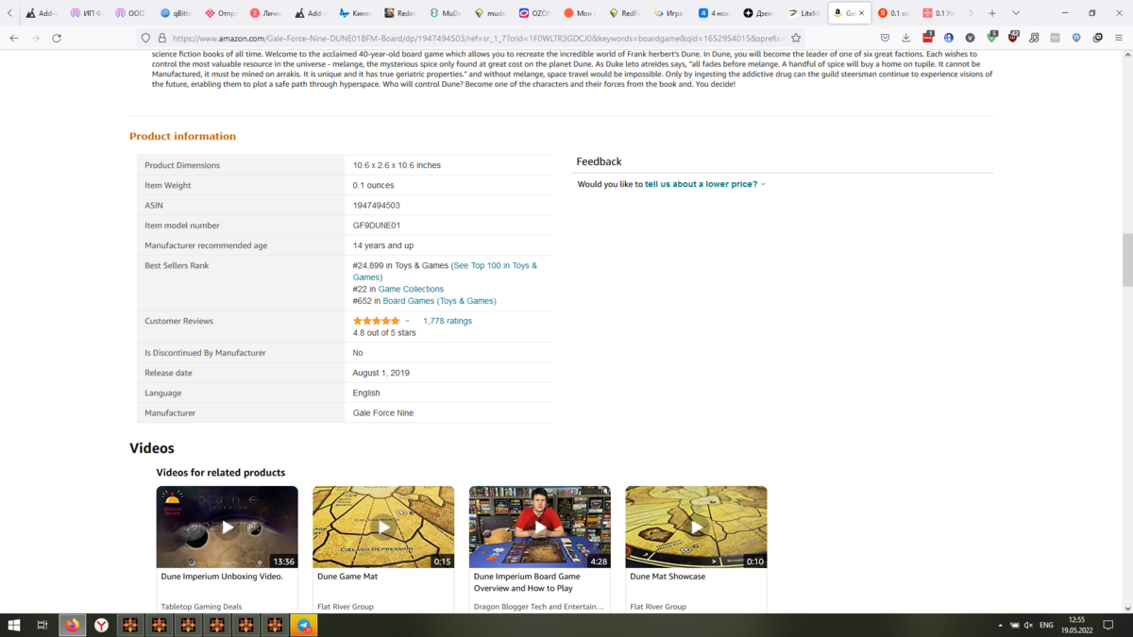Show site security padlock info
Viewport: 1133px width, 637px height.
point(161,38)
